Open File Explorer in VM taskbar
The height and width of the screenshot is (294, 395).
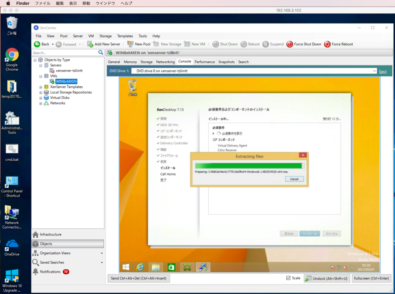[156, 267]
